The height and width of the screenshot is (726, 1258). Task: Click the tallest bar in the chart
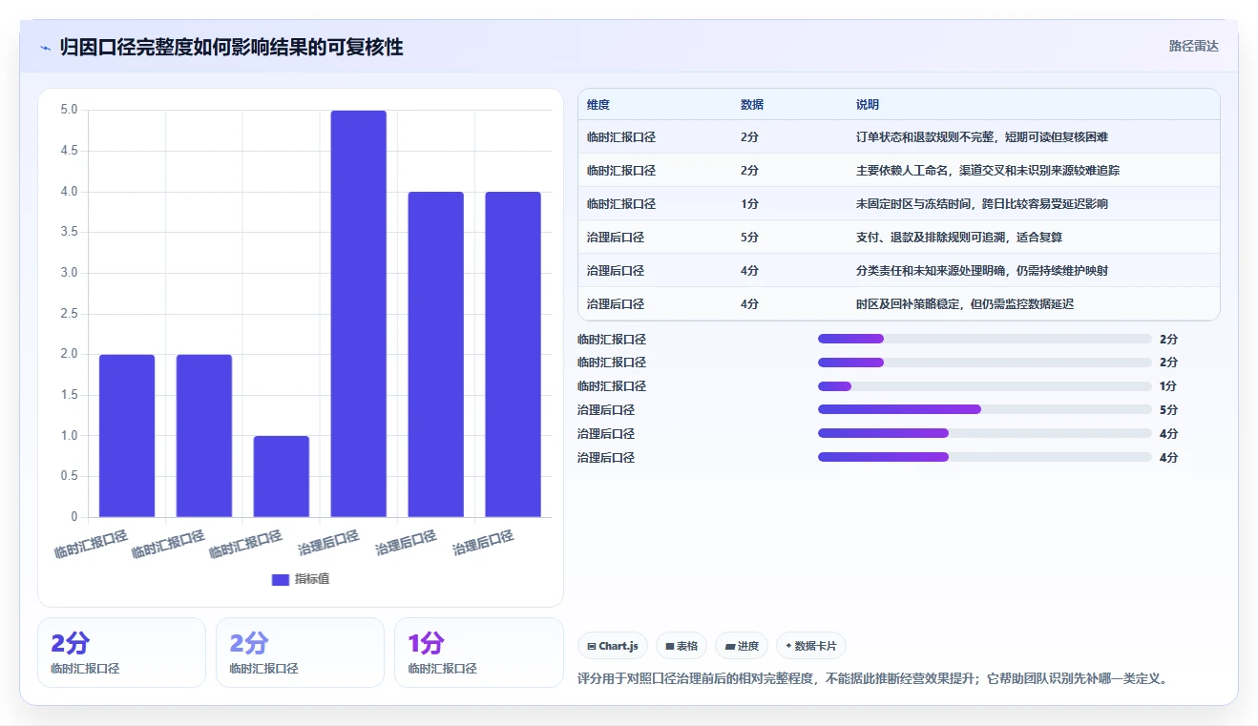click(359, 314)
